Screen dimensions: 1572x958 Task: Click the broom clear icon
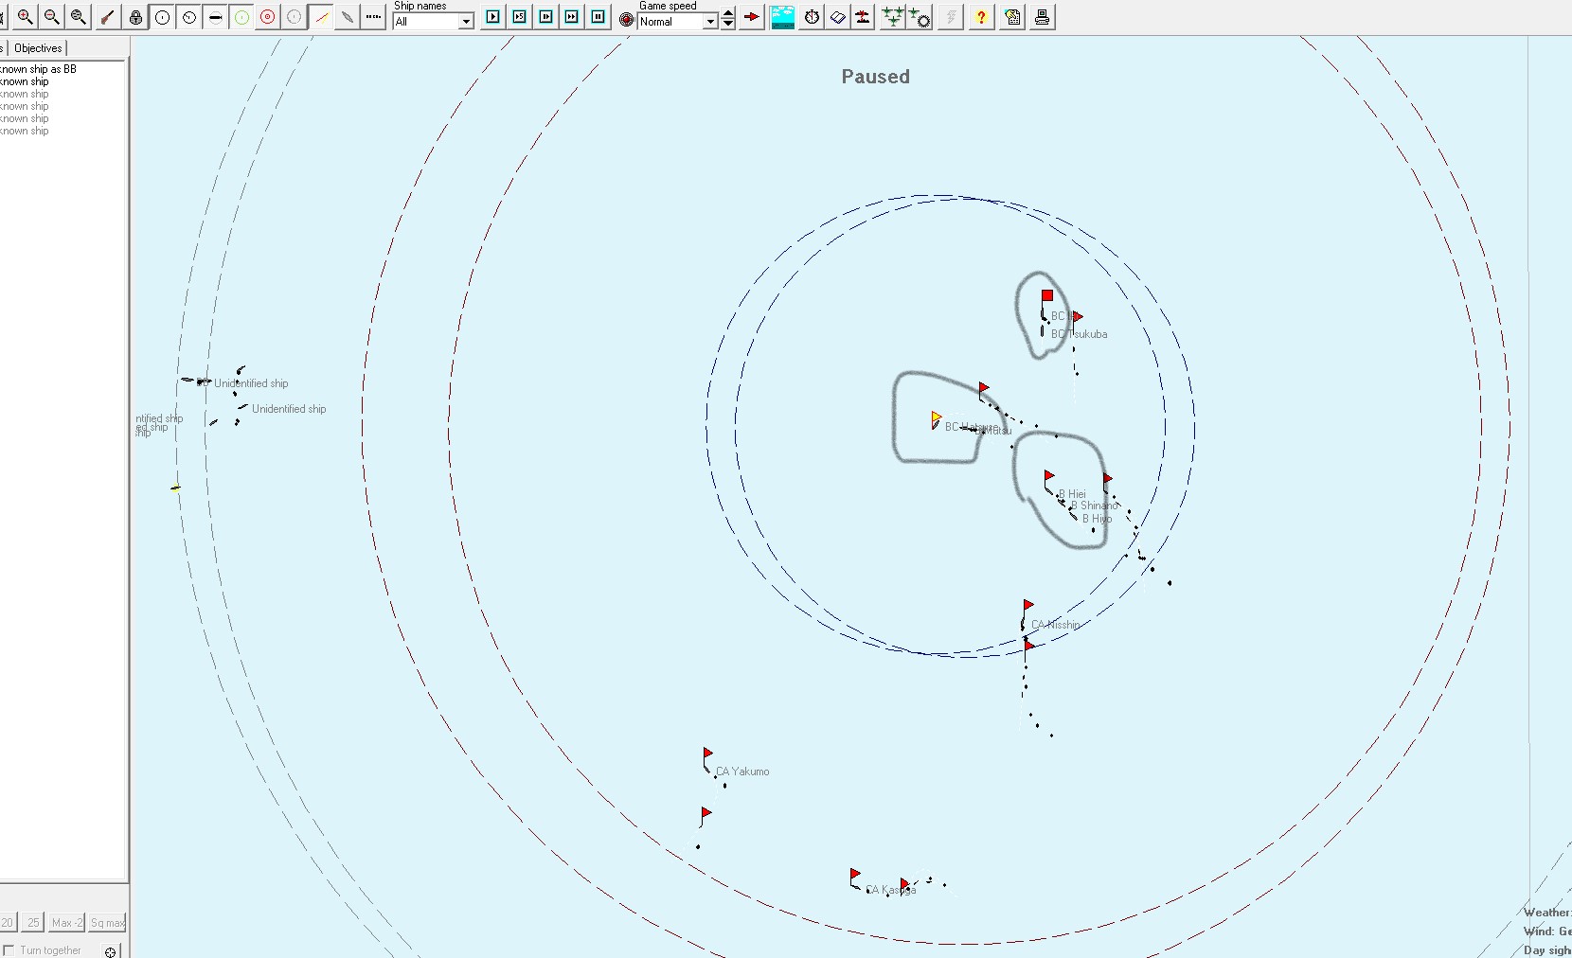click(108, 17)
